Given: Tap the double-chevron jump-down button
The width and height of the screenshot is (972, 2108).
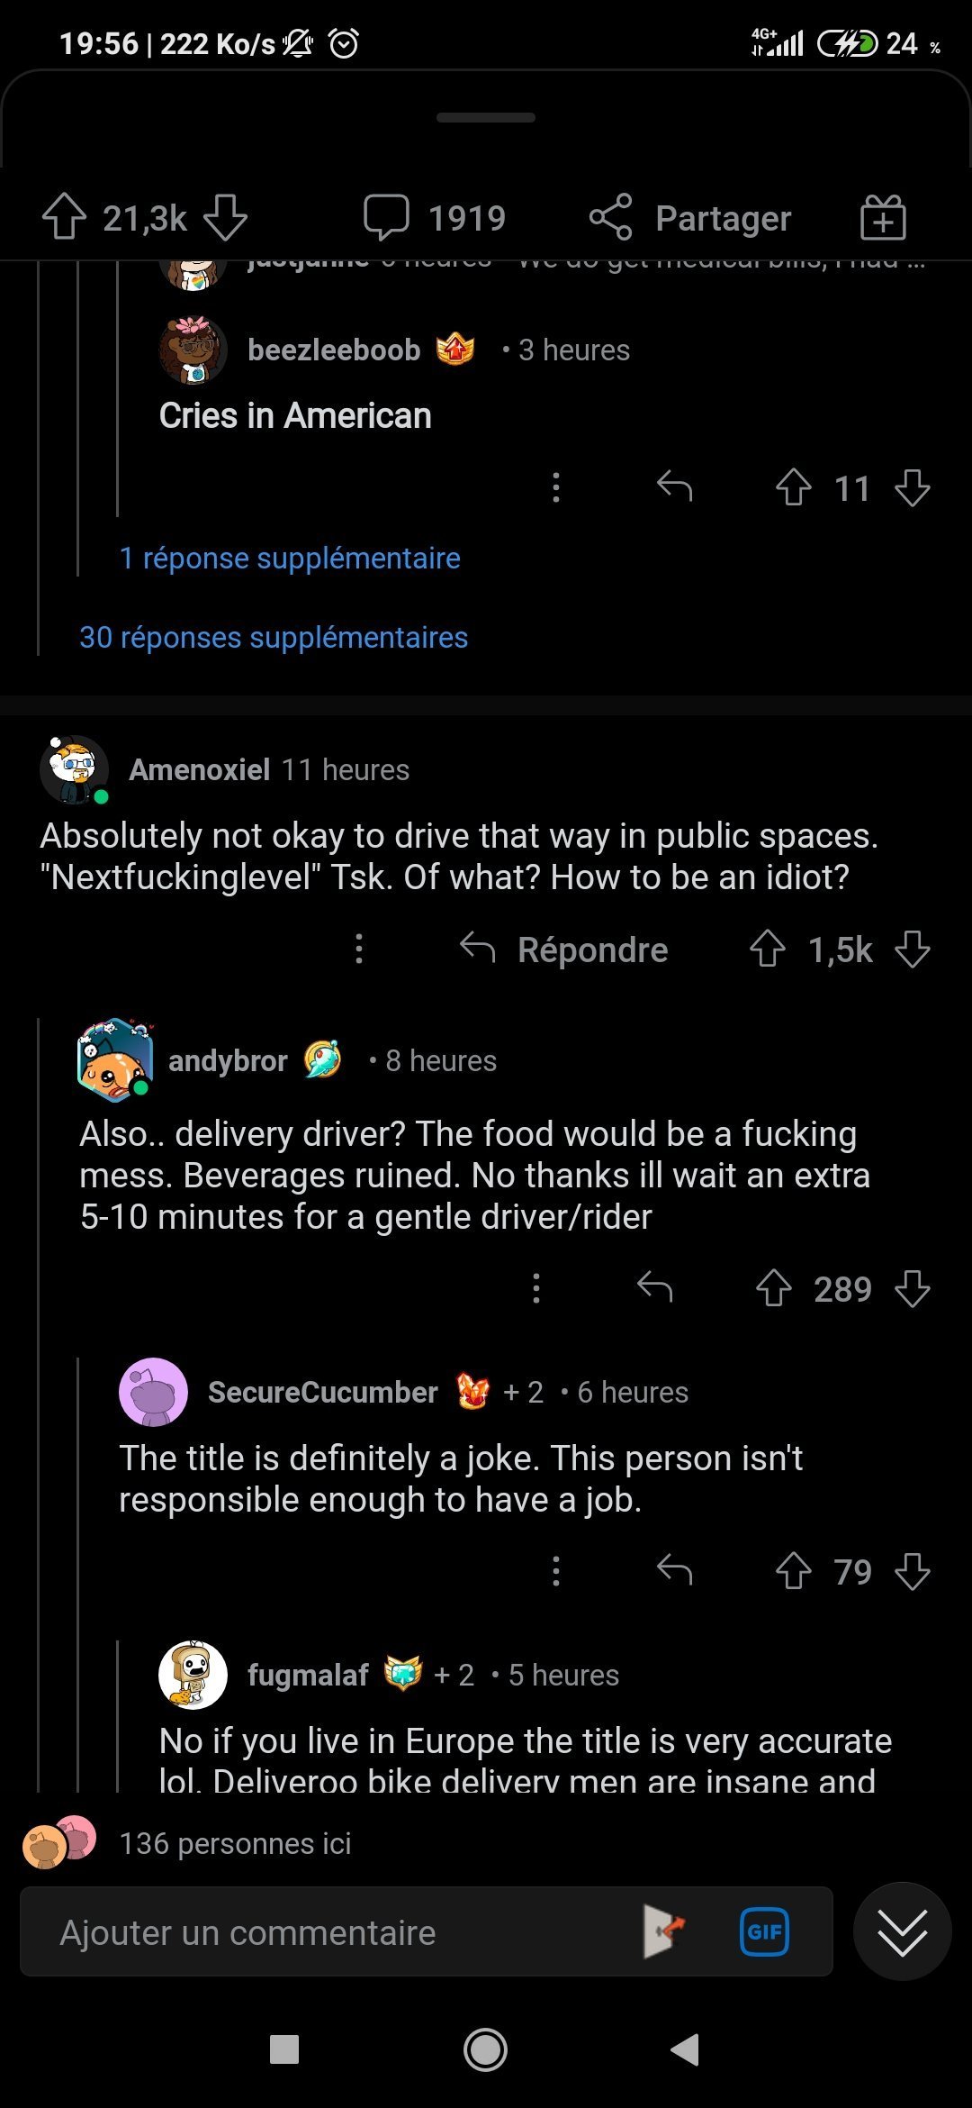Looking at the screenshot, I should pos(902,1931).
